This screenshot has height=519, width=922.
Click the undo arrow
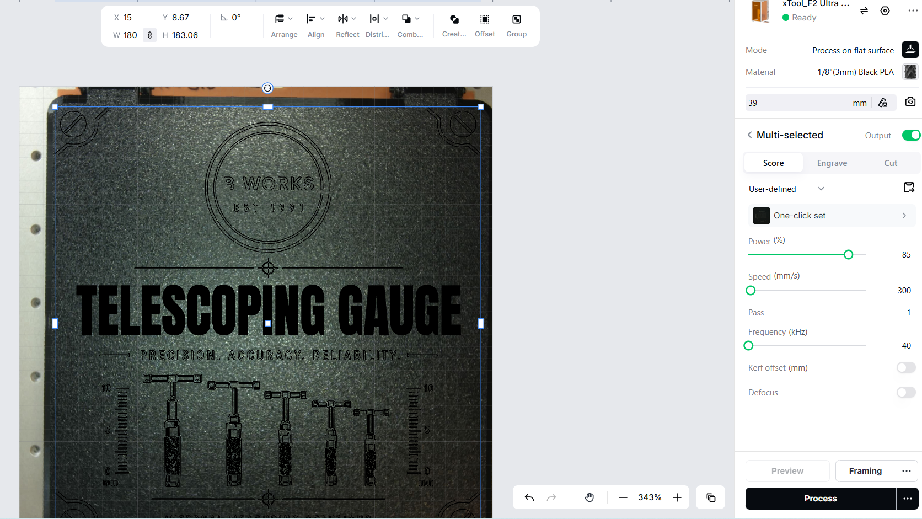(x=529, y=497)
